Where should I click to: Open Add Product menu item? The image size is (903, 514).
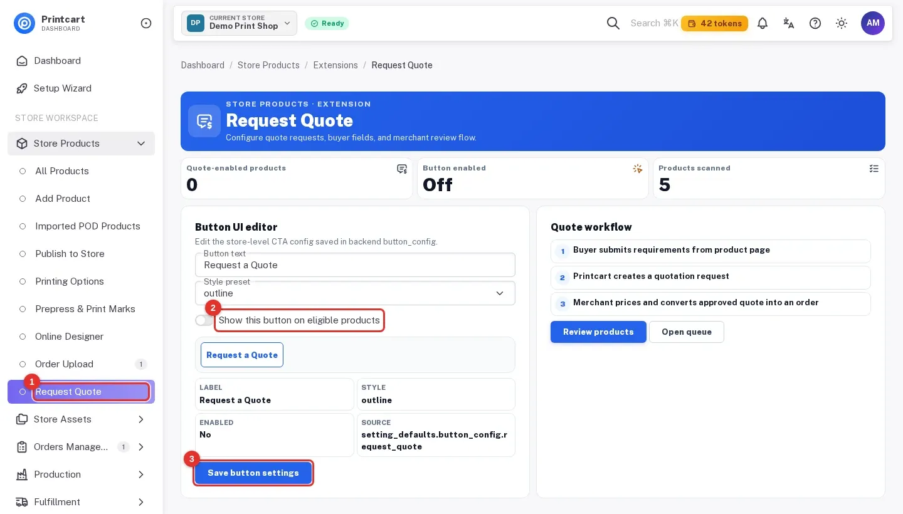coord(81,199)
